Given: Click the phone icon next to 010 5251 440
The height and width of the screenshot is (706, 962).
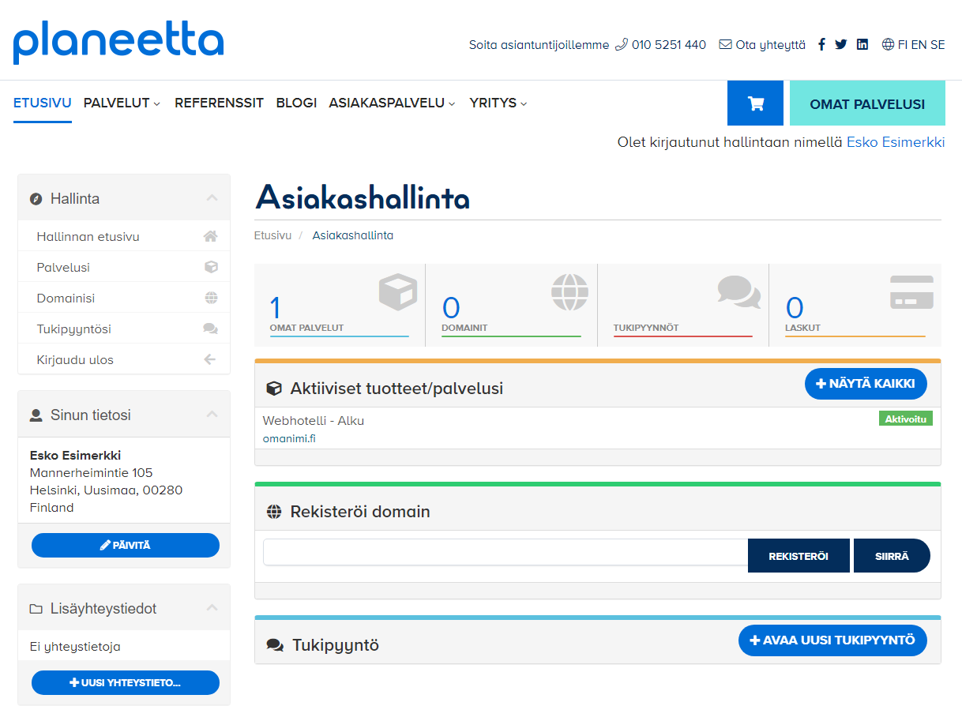Looking at the screenshot, I should click(x=622, y=45).
